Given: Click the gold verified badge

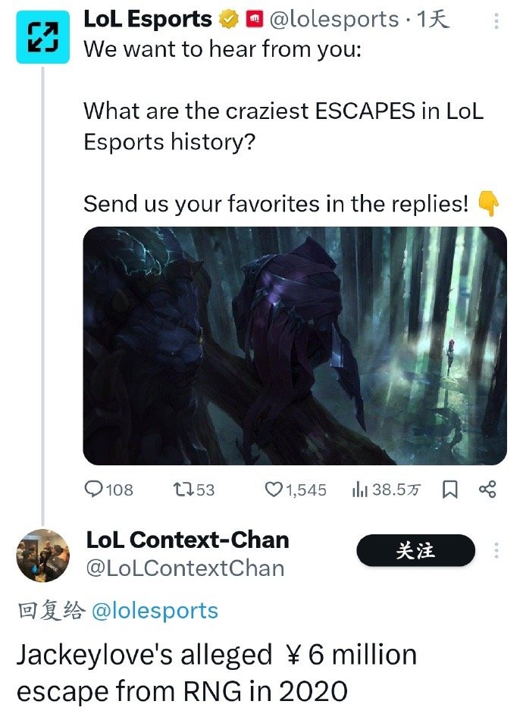Looking at the screenshot, I should click(x=228, y=20).
